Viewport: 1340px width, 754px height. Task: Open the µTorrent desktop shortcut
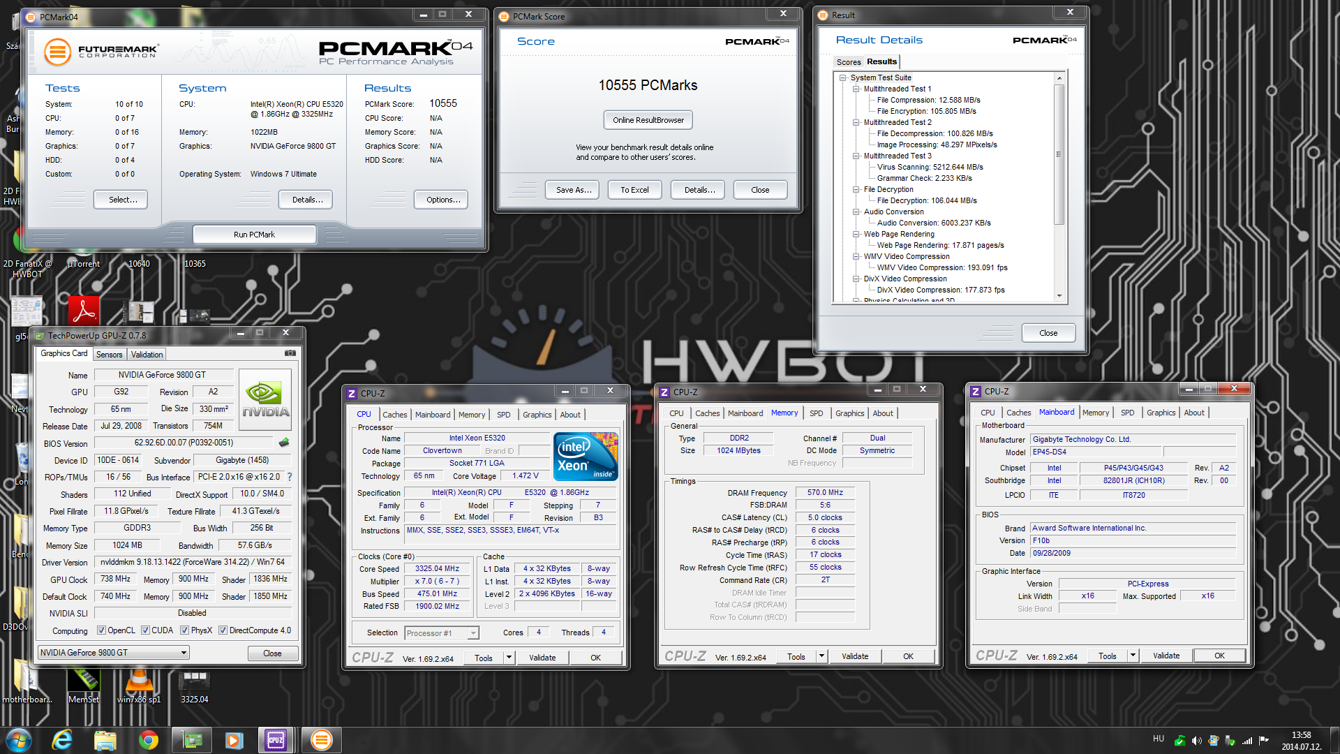(84, 264)
